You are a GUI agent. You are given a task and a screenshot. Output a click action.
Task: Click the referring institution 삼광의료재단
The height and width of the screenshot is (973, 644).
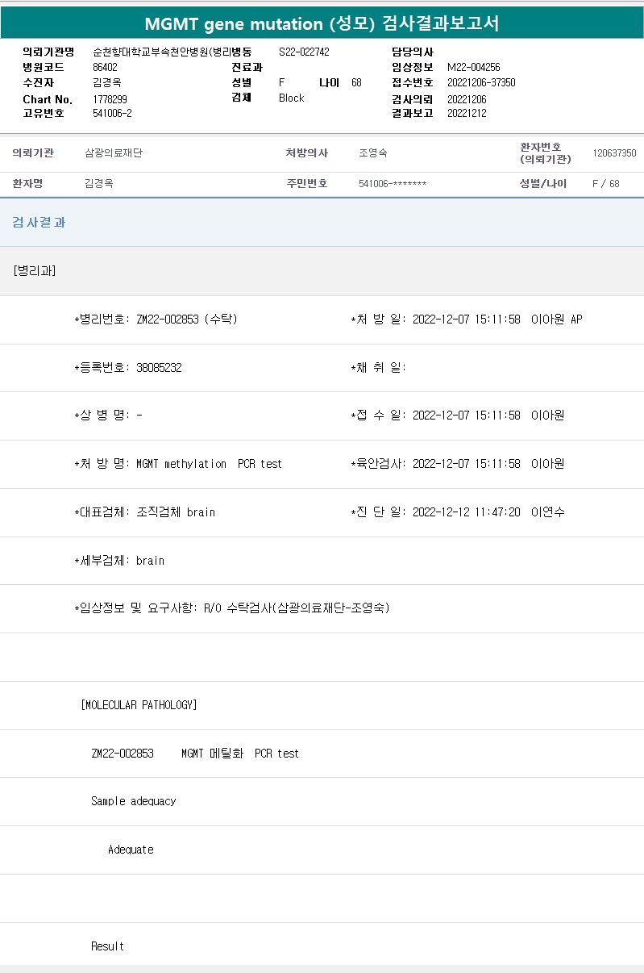[x=114, y=153]
